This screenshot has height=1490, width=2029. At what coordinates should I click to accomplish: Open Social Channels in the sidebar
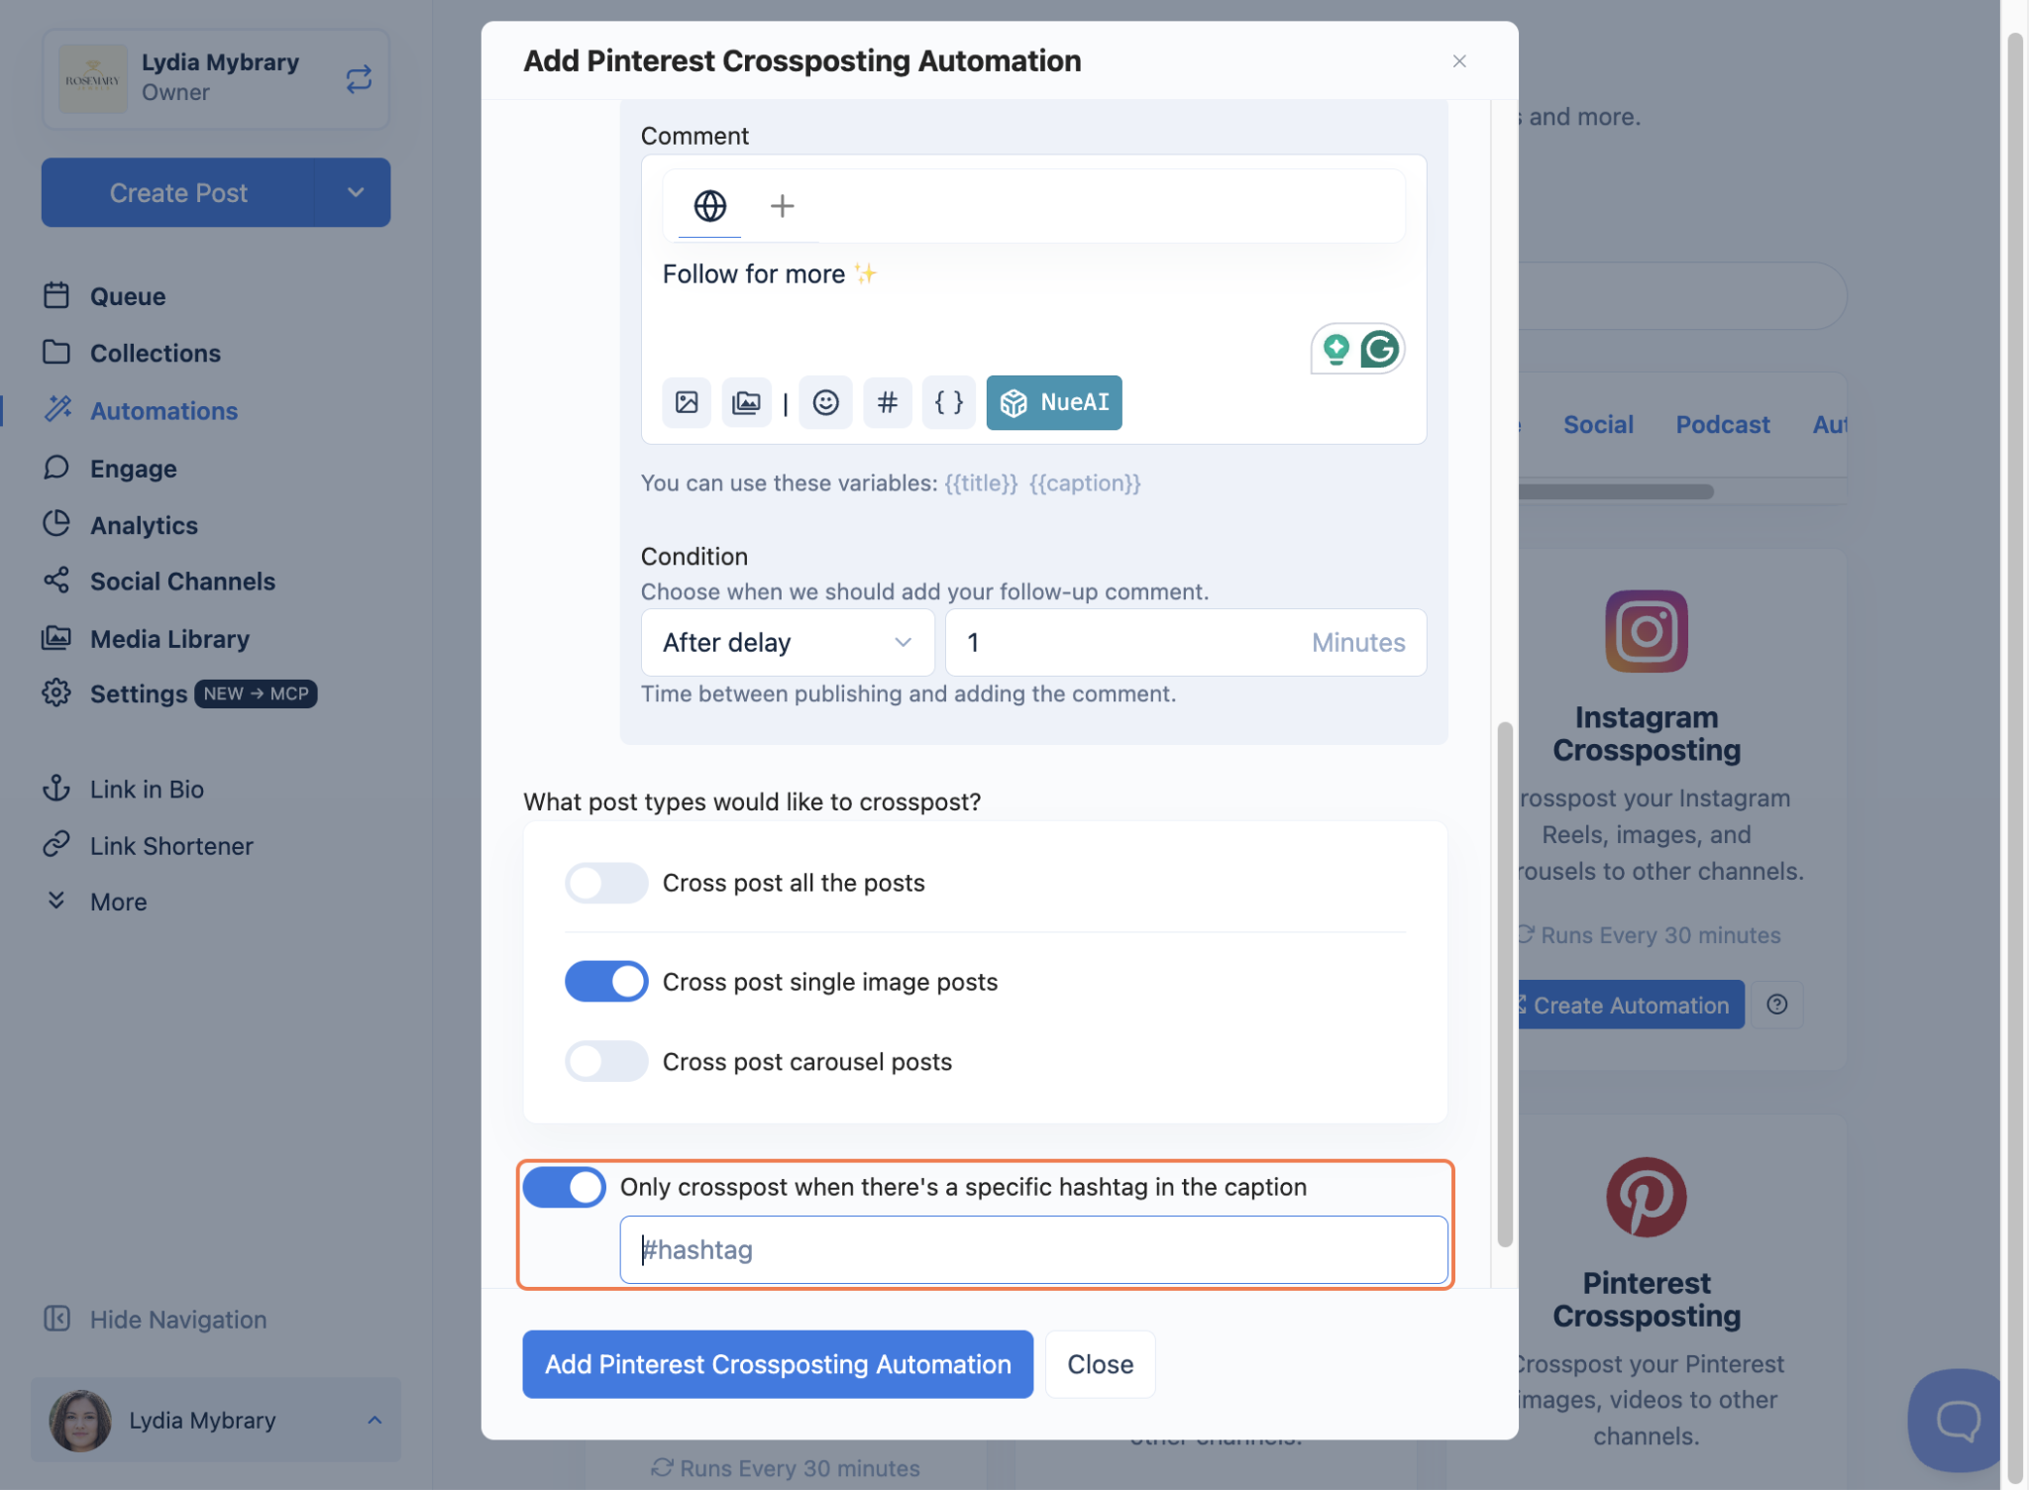(182, 582)
